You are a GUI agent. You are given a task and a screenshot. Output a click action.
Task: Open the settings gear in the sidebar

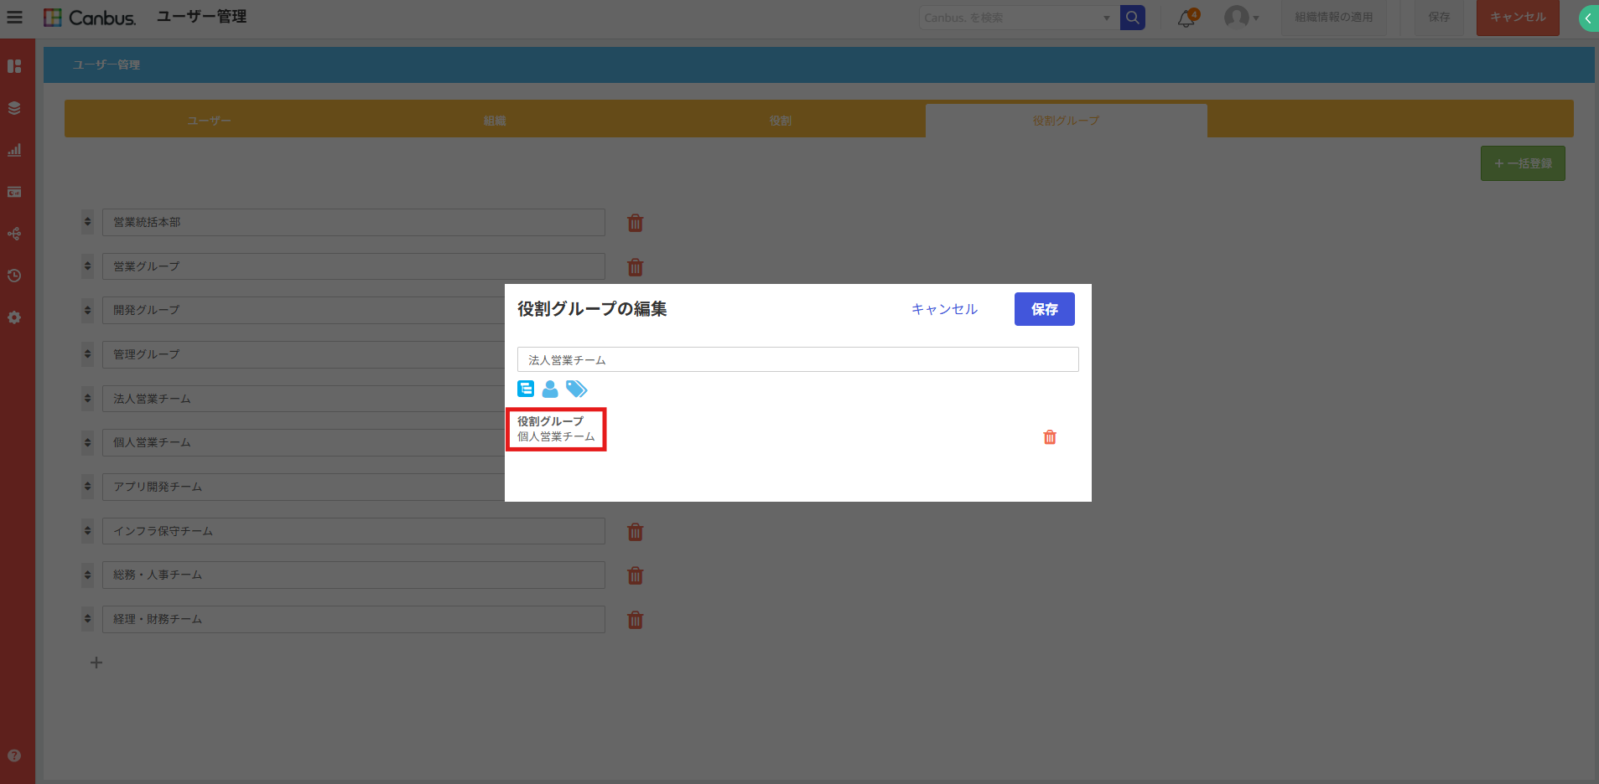pyautogui.click(x=14, y=317)
